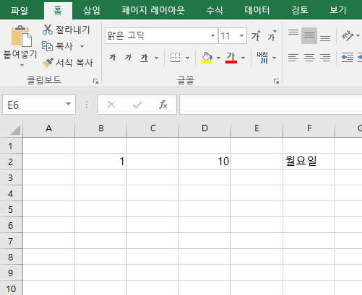
Task: Select cell F2 containing 월요일
Action: pos(309,162)
